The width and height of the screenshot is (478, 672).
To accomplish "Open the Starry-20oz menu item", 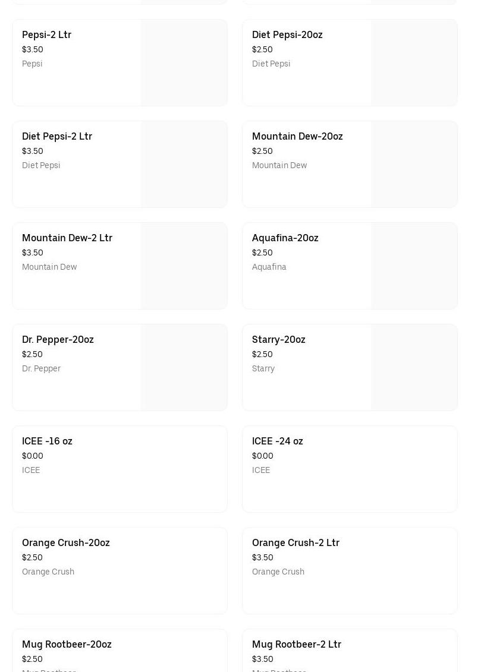I will click(279, 339).
